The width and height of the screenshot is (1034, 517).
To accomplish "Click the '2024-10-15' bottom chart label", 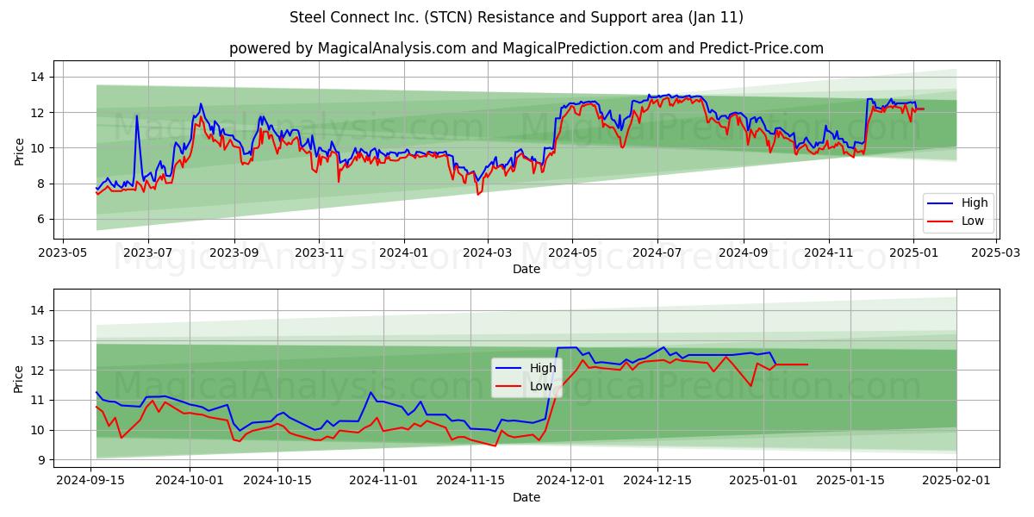I will 277,482.
